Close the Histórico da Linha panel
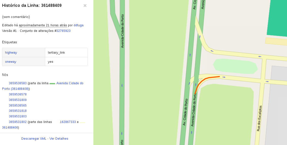The image size is (287, 145). [x=85, y=6]
